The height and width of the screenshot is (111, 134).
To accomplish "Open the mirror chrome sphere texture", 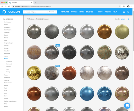I will [x=122, y=52].
